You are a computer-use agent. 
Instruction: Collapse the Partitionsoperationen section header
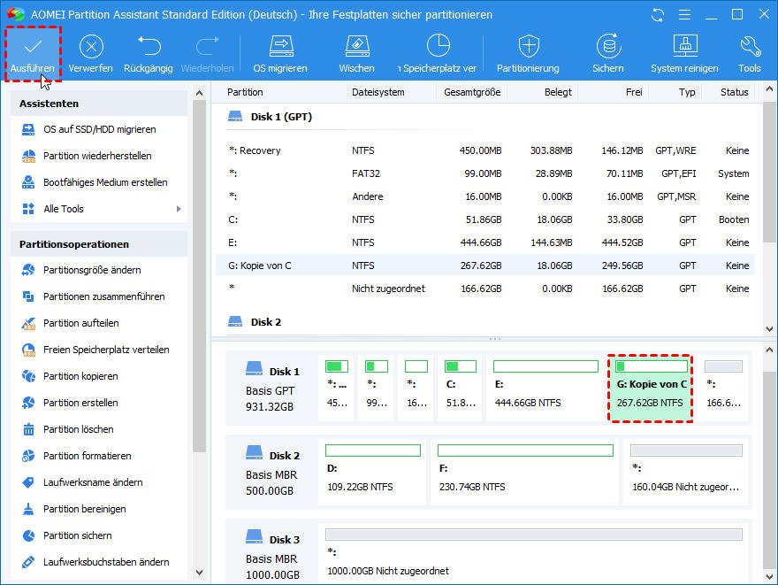(x=99, y=244)
